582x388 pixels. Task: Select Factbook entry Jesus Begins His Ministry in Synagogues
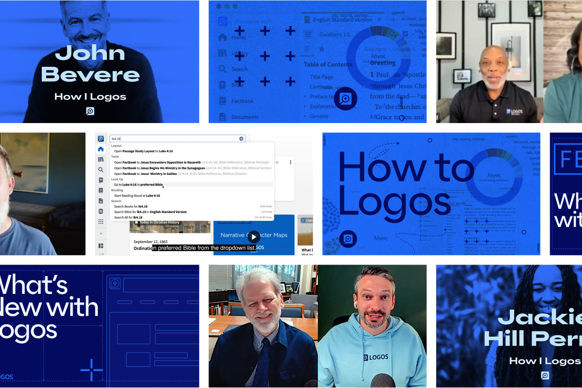(192, 168)
